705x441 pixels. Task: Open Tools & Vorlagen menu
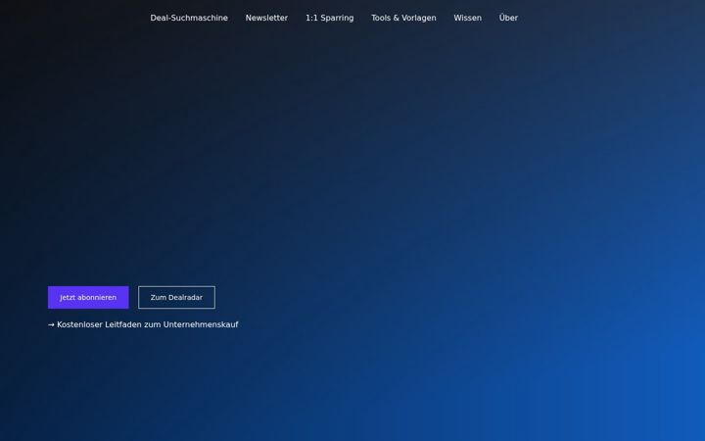(x=403, y=18)
